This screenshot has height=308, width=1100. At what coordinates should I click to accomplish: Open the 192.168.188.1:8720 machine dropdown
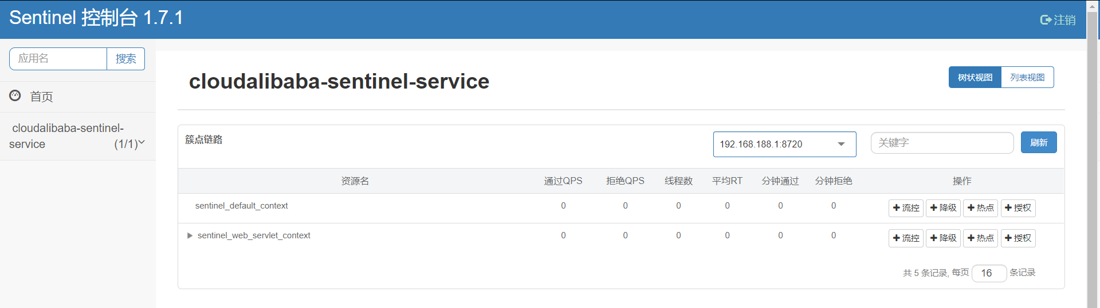pos(784,144)
